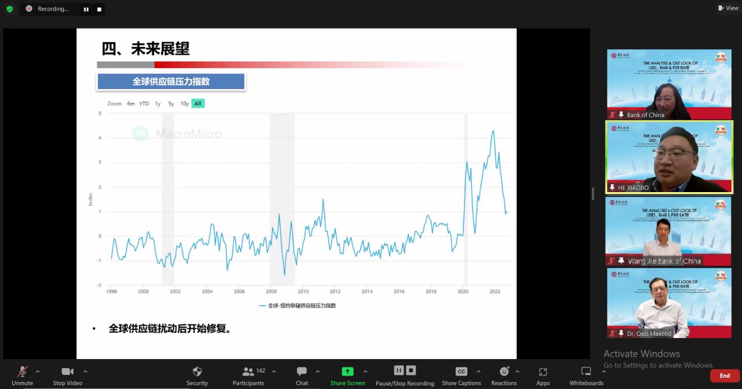
Task: Open the Participants panel
Action: click(x=248, y=375)
